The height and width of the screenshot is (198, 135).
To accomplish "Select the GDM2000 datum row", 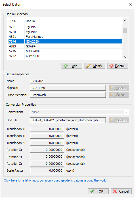I will [x=65, y=56].
